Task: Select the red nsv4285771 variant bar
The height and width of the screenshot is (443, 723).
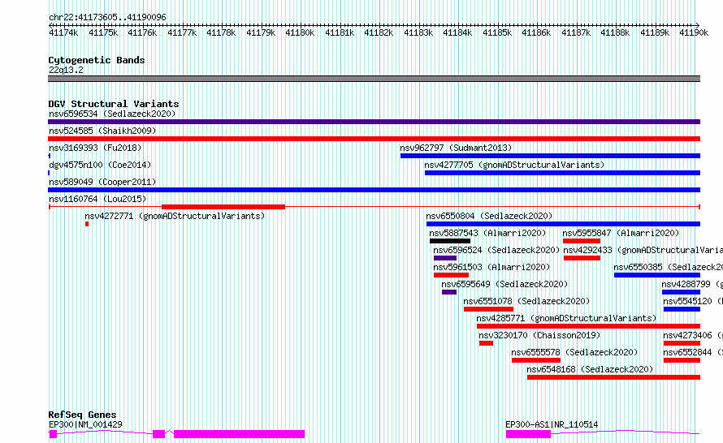Action: pyautogui.click(x=588, y=326)
